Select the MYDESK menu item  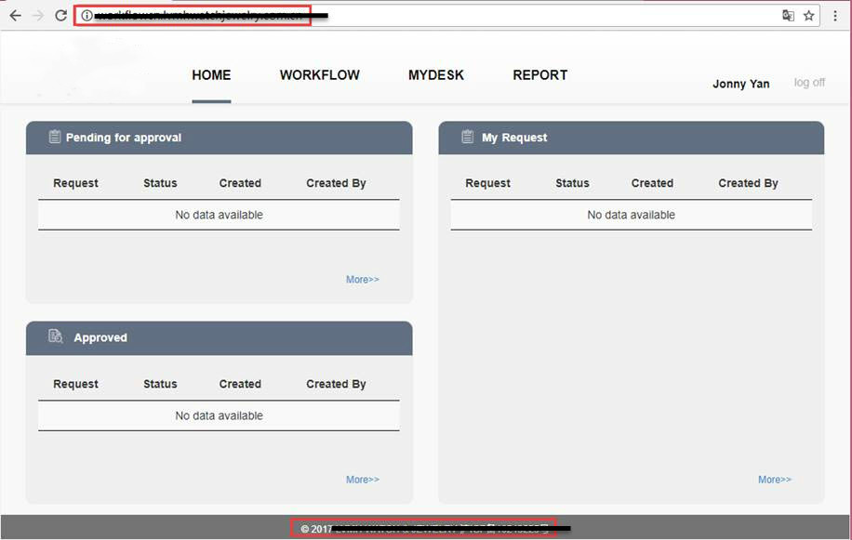[435, 75]
